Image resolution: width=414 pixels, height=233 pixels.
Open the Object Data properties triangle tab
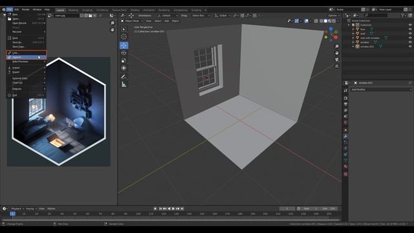[x=345, y=161]
